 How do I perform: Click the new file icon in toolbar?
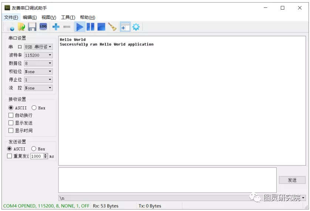[11, 27]
